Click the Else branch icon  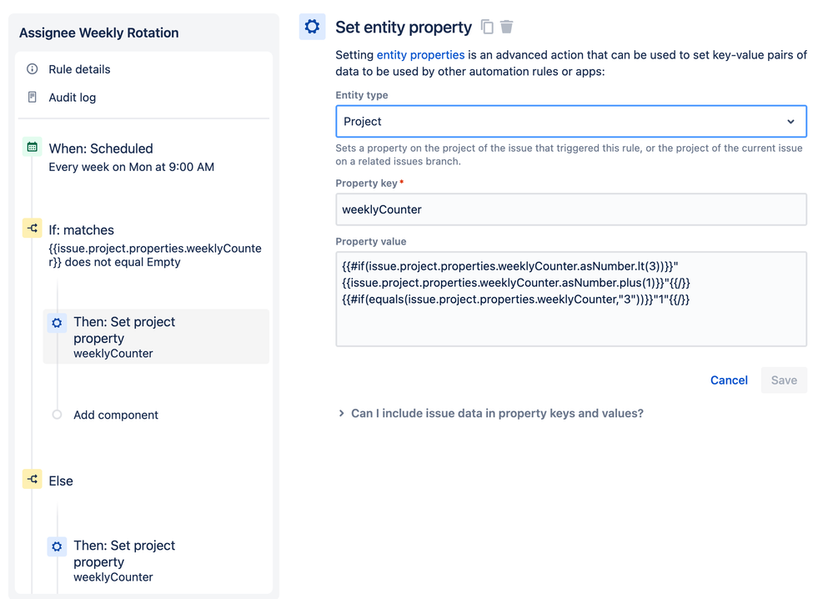pyautogui.click(x=33, y=480)
